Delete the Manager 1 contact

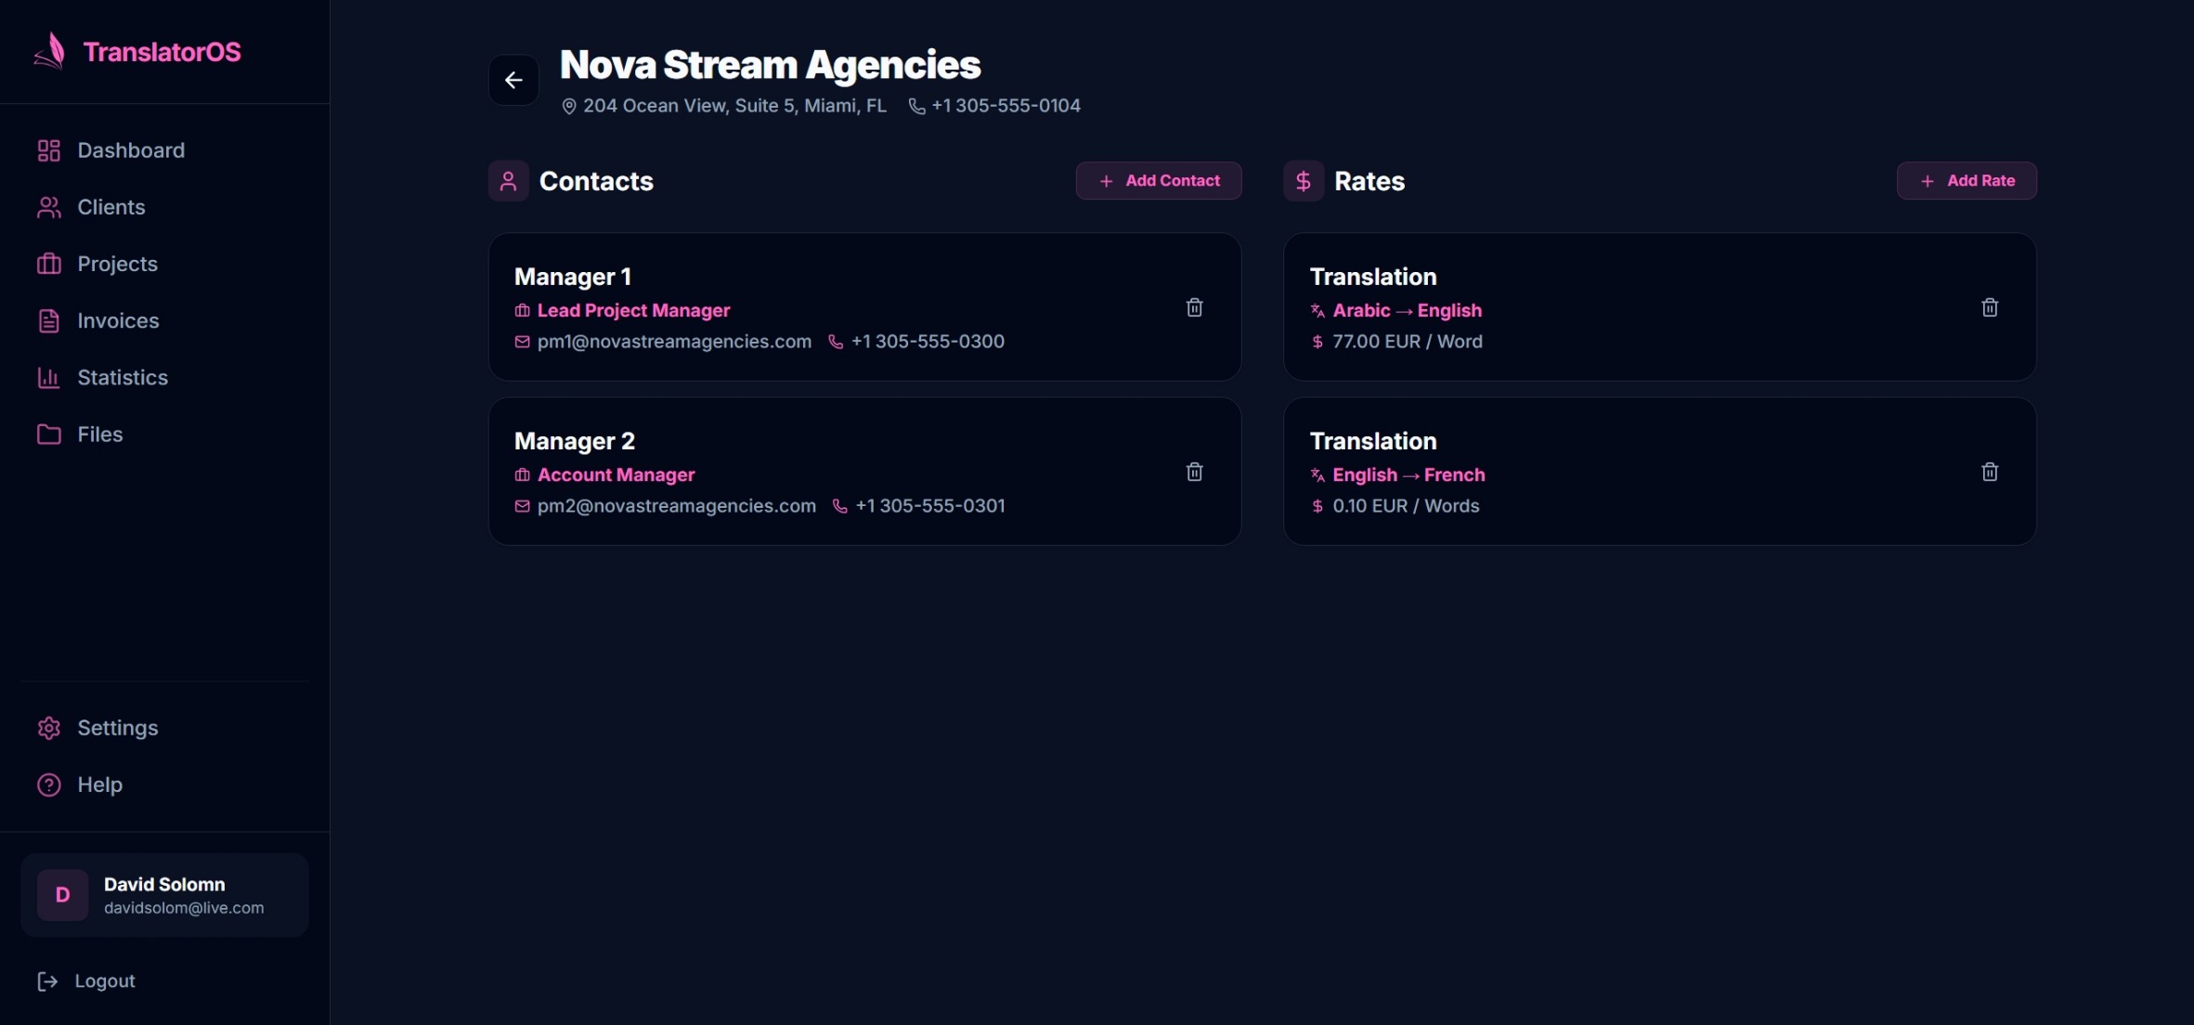[x=1194, y=307]
